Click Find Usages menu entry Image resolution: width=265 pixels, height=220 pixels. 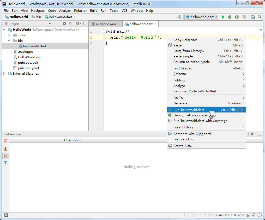(x=206, y=68)
